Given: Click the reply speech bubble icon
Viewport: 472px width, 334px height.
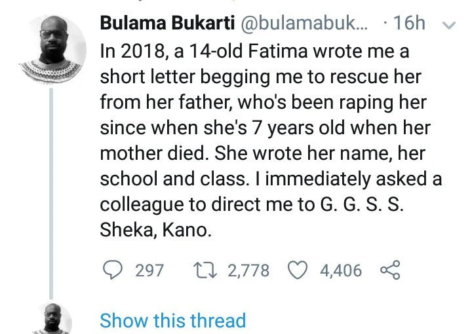Looking at the screenshot, I should point(113,270).
